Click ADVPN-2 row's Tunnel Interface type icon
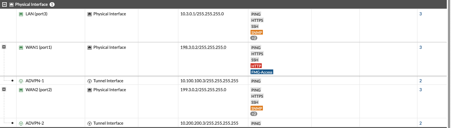 tap(90, 123)
